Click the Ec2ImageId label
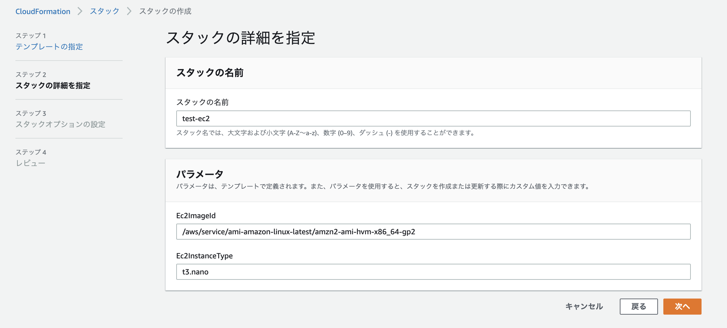727x328 pixels. pos(196,216)
